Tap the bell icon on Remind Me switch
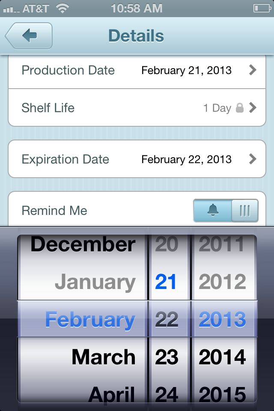Image resolution: width=274 pixels, height=411 pixels. tap(213, 210)
